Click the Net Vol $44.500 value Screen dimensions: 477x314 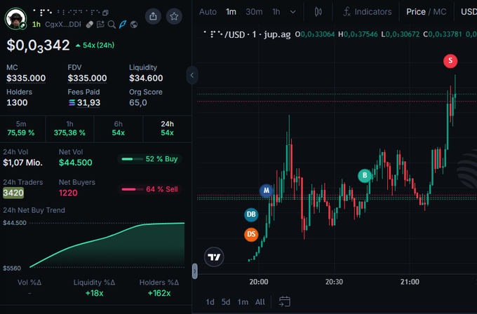pos(76,163)
